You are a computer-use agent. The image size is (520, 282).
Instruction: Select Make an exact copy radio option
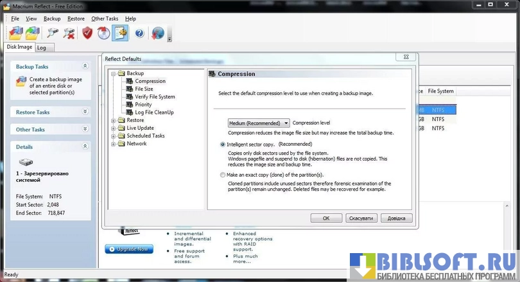tap(223, 175)
